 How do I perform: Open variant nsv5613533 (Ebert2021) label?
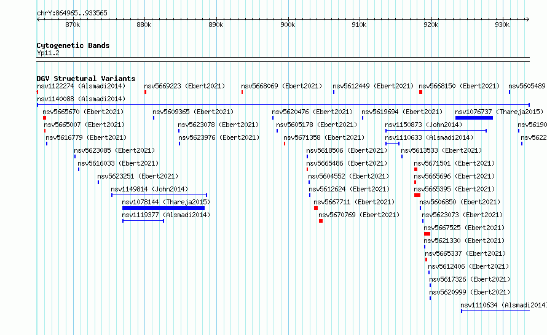[441, 150]
